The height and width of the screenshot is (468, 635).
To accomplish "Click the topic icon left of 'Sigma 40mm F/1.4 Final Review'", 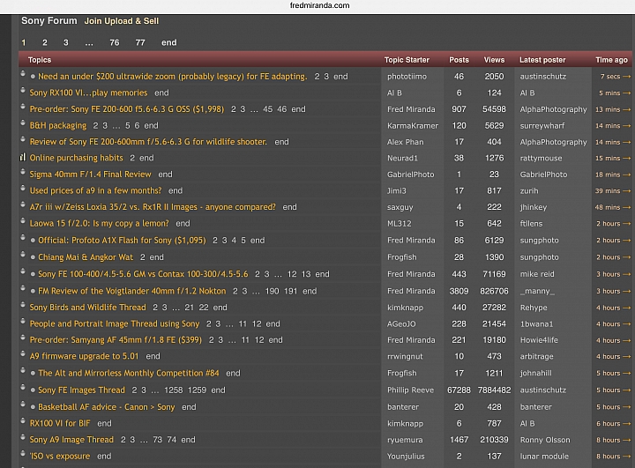I will pos(23,172).
